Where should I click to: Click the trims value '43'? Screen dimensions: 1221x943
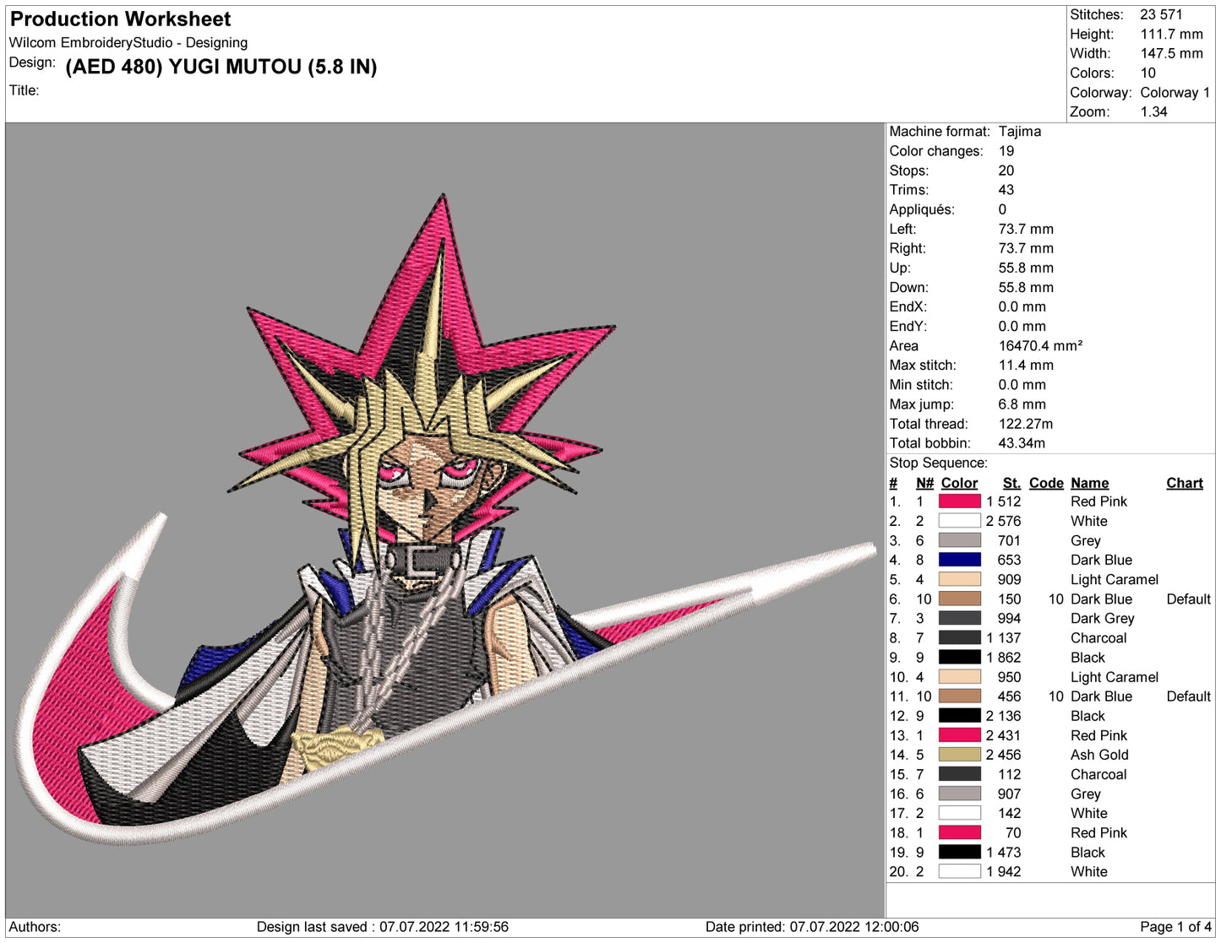[x=1006, y=189]
